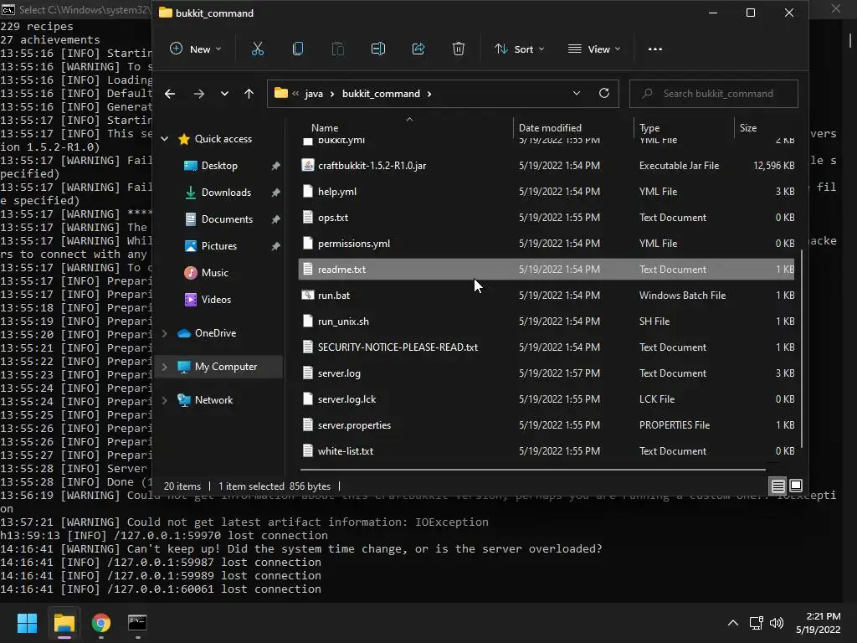This screenshot has height=643, width=857.
Task: Click Google Chrome icon in taskbar
Action: 100,623
